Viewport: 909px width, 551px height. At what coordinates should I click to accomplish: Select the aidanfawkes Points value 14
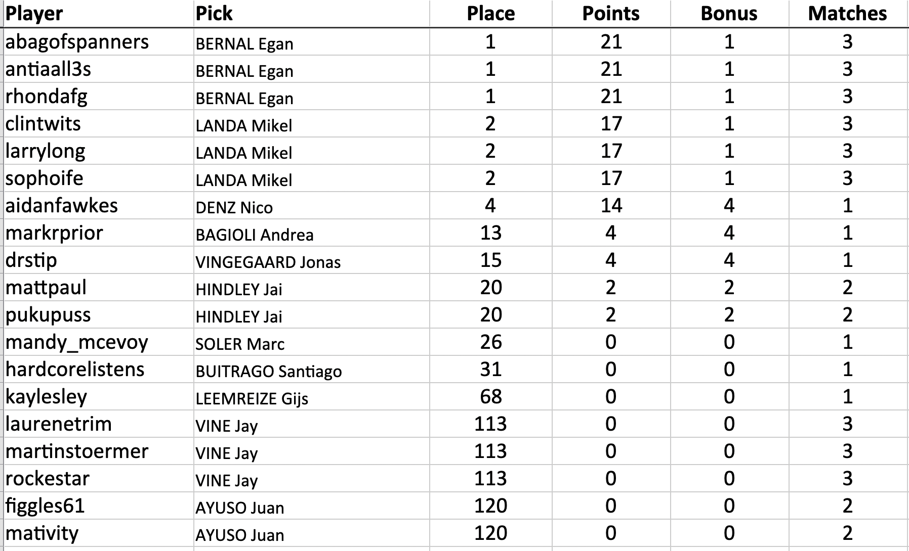point(611,206)
